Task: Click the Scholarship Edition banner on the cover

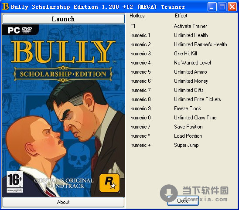Action: coord(63,74)
